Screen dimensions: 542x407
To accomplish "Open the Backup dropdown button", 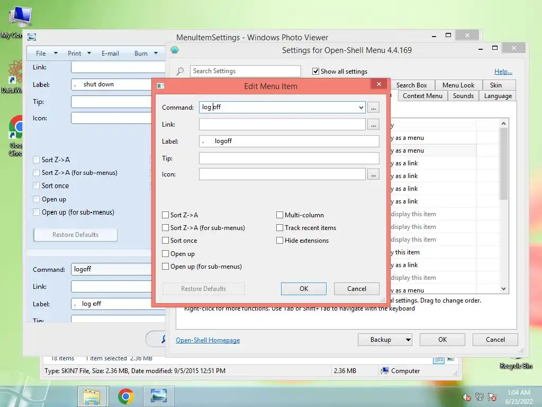I will click(x=385, y=340).
